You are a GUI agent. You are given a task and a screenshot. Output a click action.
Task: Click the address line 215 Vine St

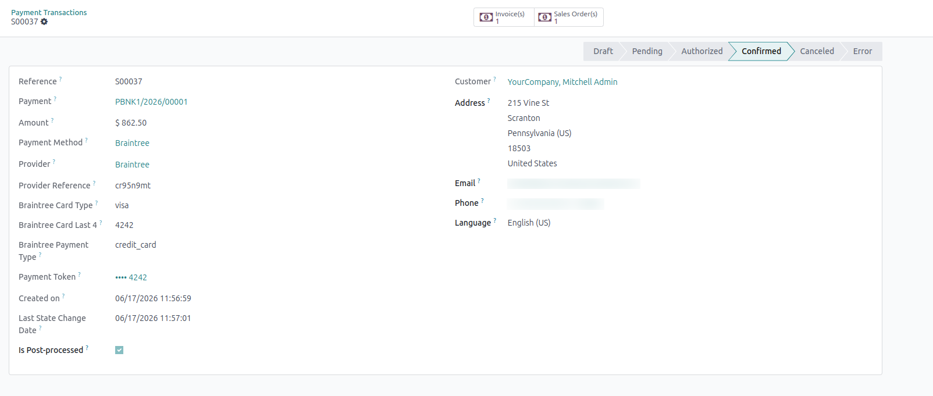[528, 103]
